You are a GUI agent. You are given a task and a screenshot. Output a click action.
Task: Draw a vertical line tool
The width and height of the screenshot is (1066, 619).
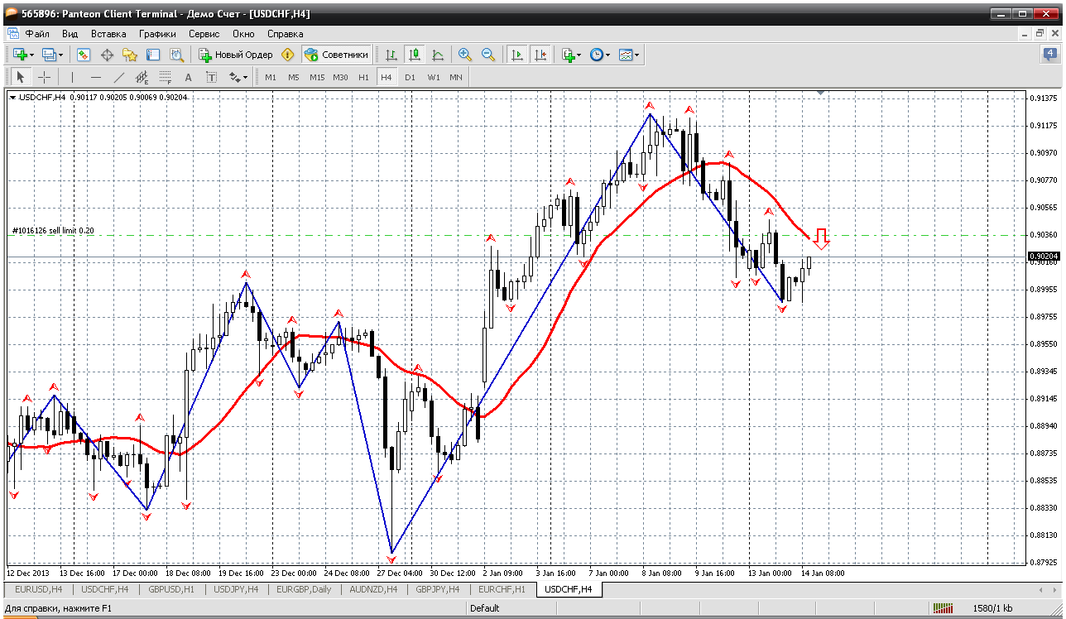72,77
